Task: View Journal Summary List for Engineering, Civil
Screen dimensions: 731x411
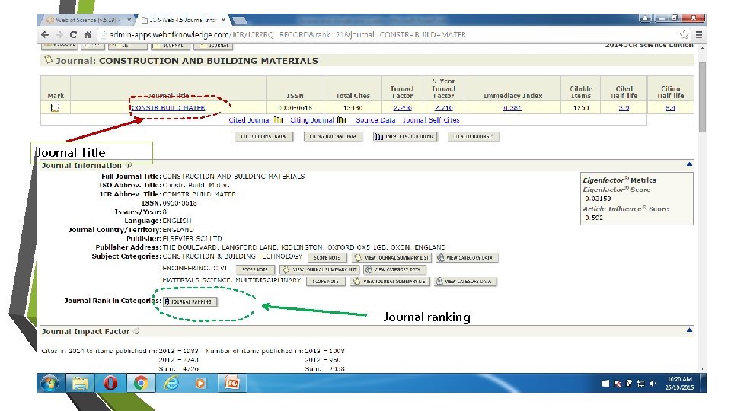Action: coord(319,269)
